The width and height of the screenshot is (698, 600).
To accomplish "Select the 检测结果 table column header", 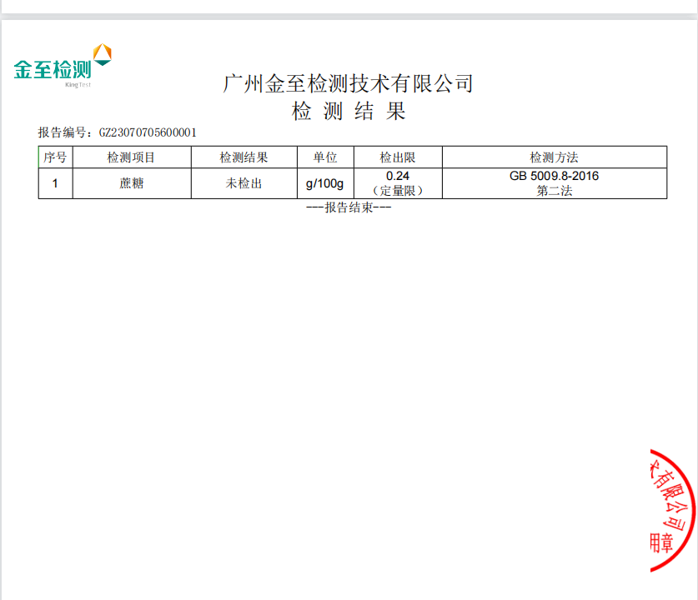I will click(244, 157).
